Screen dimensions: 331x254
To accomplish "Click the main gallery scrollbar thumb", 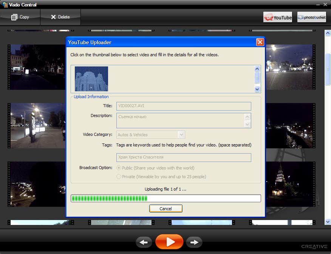I will [328, 69].
